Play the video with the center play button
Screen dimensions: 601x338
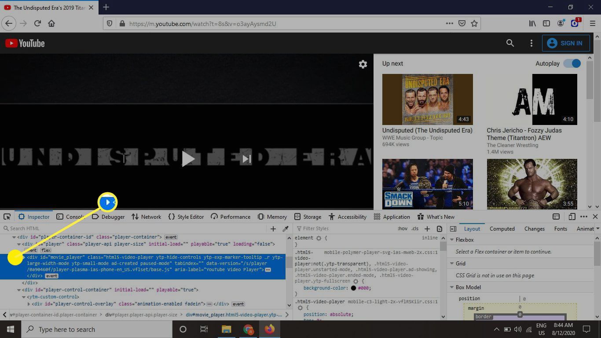188,159
